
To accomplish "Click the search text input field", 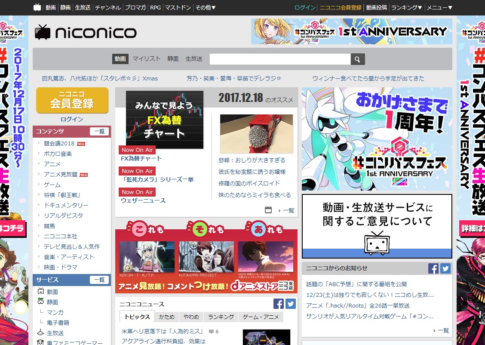I will (279, 59).
